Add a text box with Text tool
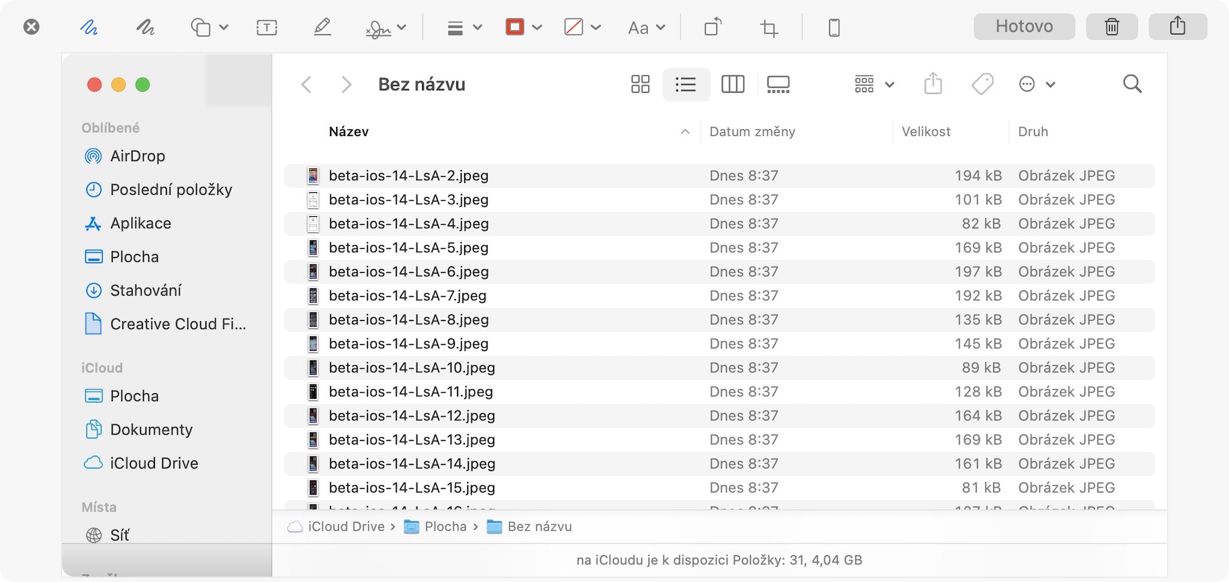 pyautogui.click(x=267, y=27)
